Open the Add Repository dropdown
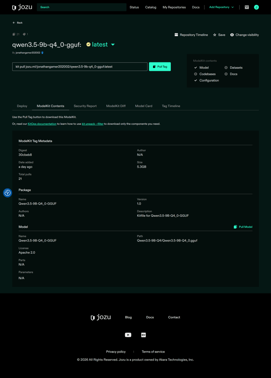This screenshot has height=378, width=271. click(x=221, y=7)
